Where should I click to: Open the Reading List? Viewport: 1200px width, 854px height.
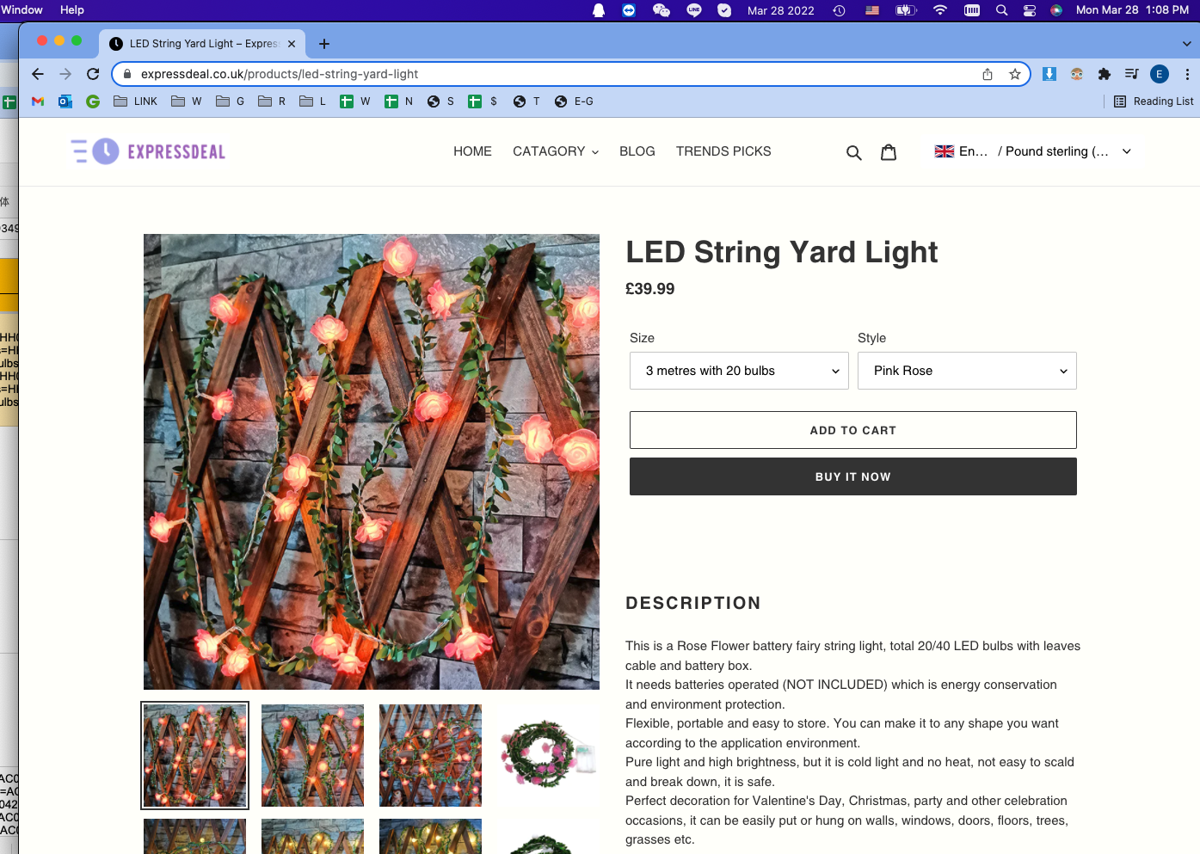[1154, 101]
